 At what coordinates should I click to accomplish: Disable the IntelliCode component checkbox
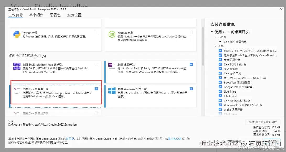[220, 96]
